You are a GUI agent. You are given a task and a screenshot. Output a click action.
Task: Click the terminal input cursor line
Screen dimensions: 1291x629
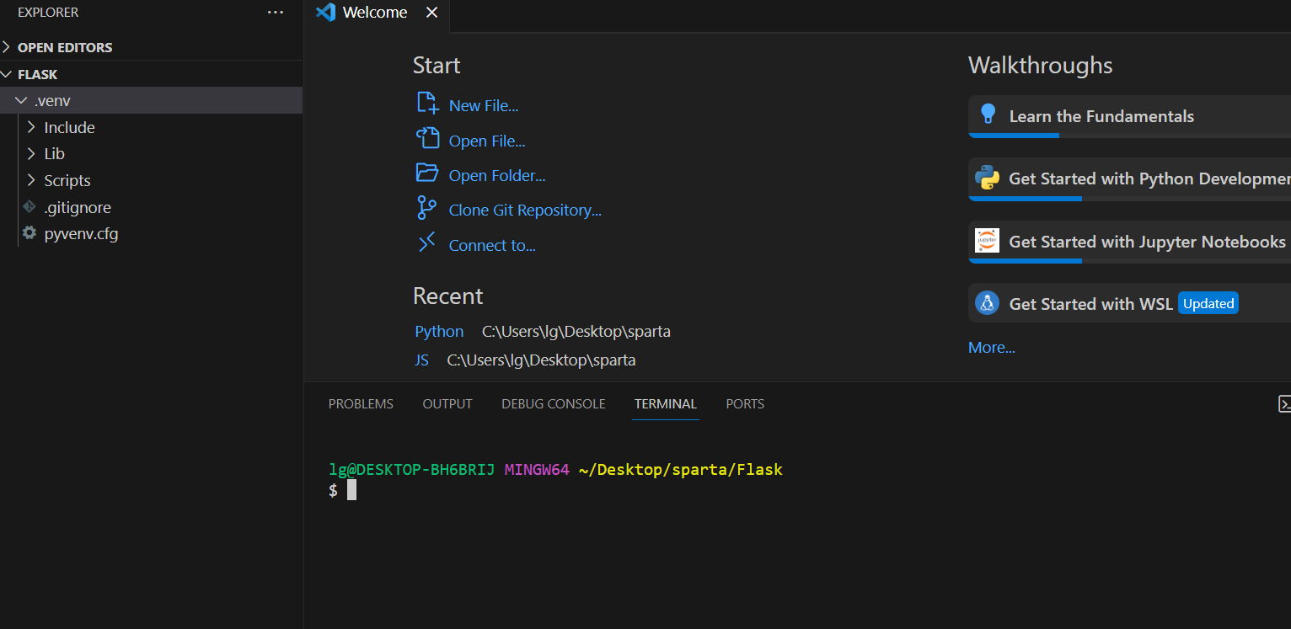(x=351, y=490)
